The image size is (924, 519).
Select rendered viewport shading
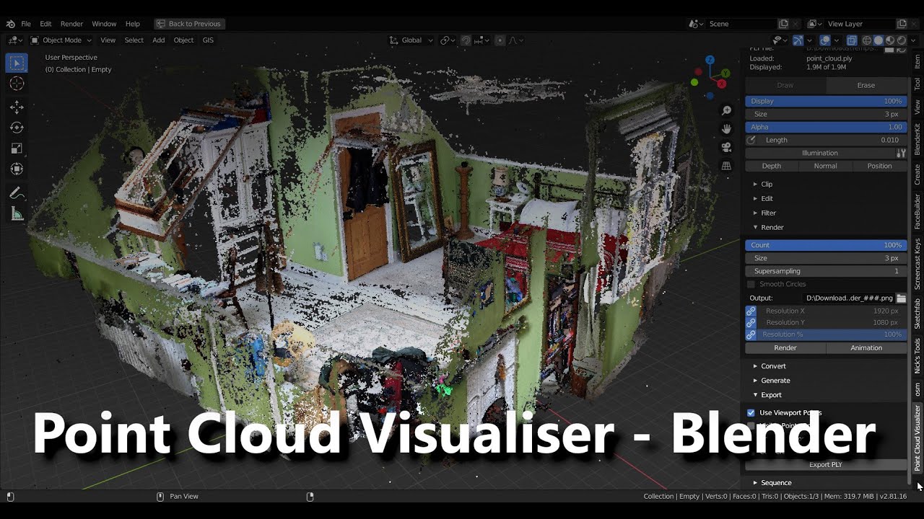(x=902, y=40)
